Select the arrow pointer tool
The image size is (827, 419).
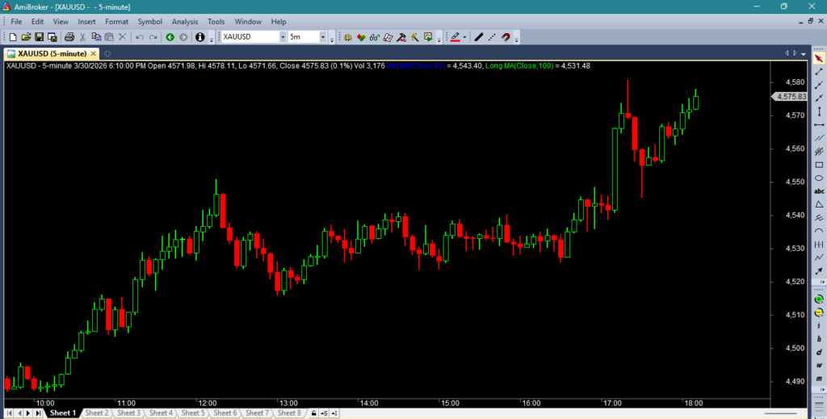(x=819, y=58)
